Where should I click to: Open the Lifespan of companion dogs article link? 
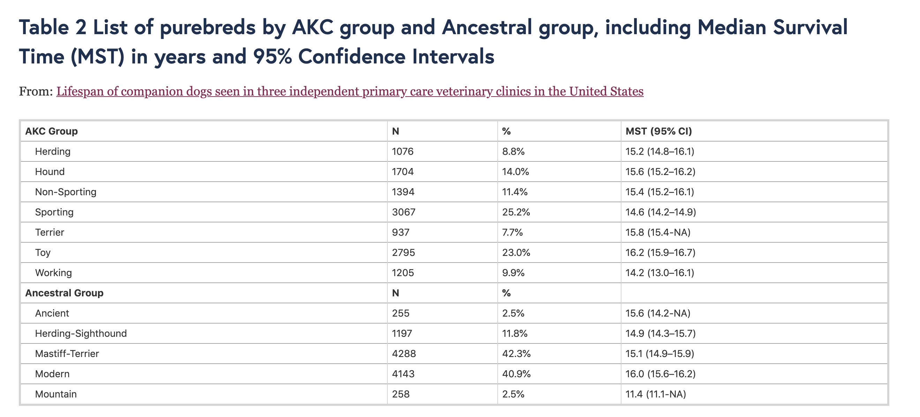350,91
